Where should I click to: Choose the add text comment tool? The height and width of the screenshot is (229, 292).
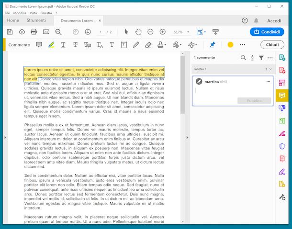click(112, 44)
